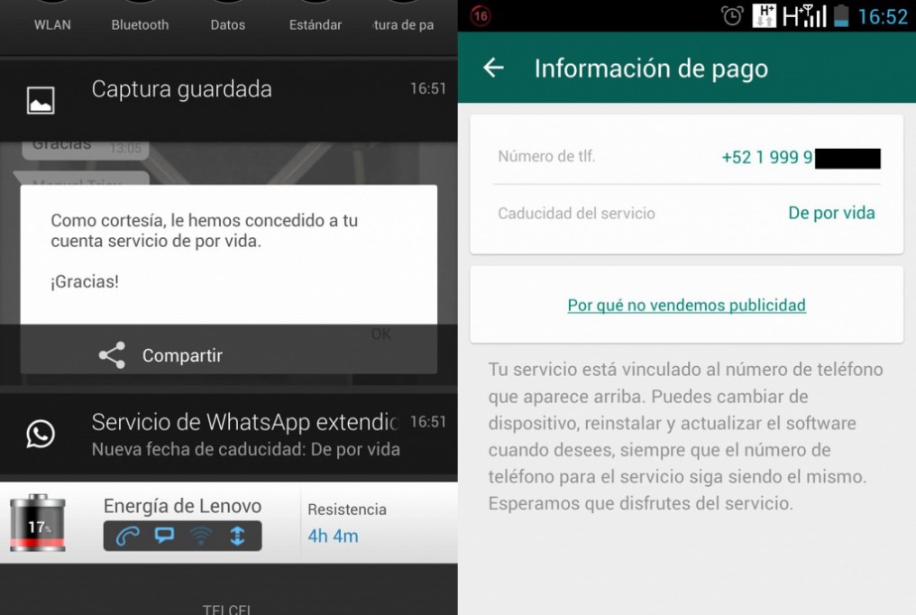
Task: Toggle the Wi-Fi icon in Energía de Lenovo
Action: coord(201,536)
